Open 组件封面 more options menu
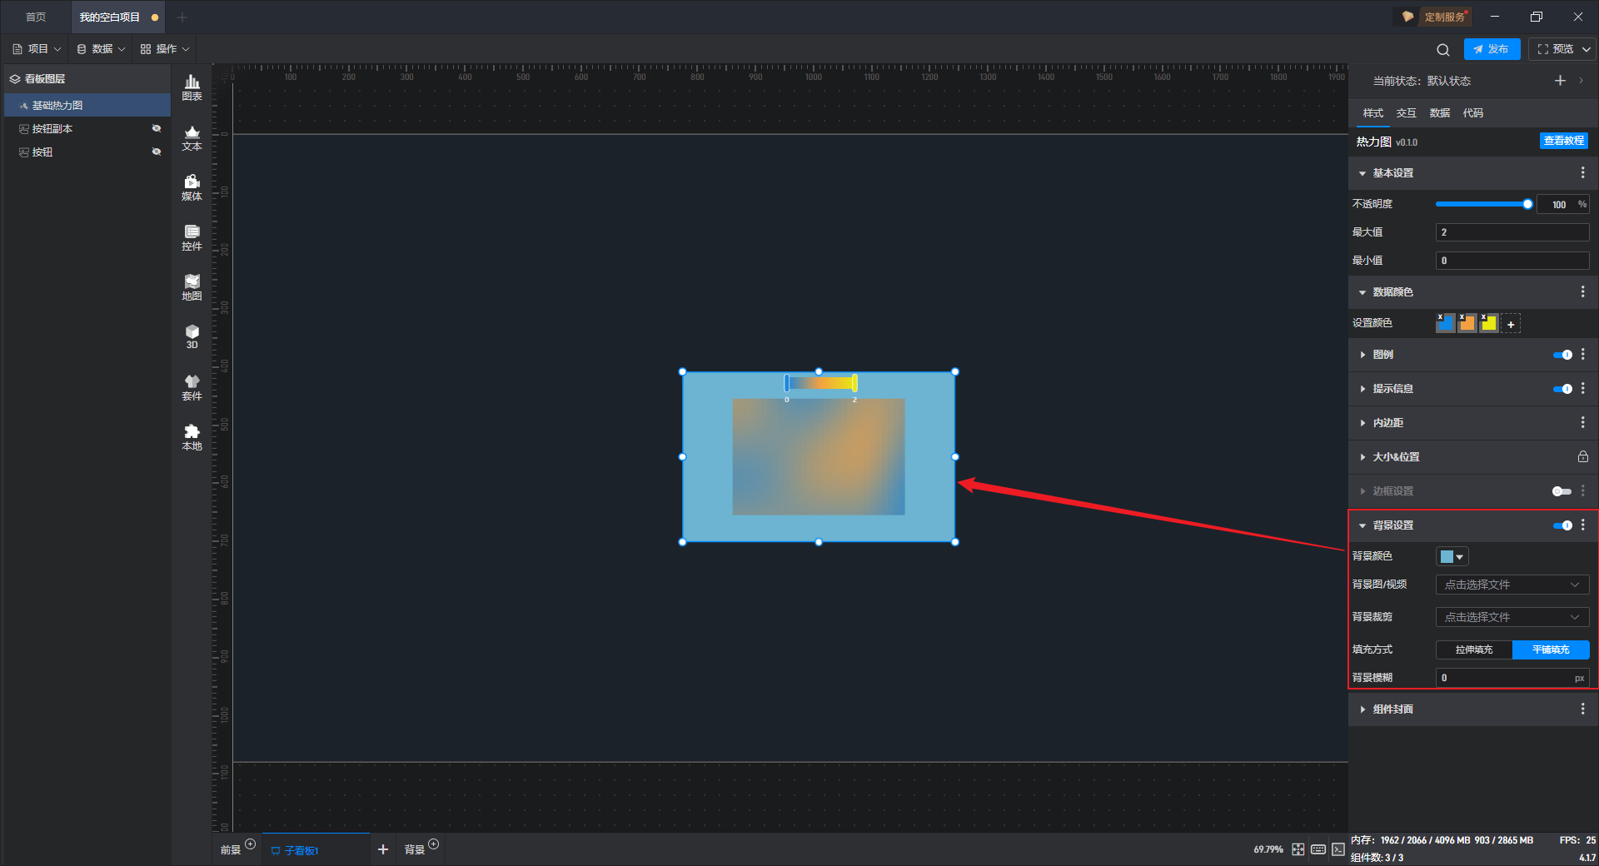The height and width of the screenshot is (866, 1599). (x=1583, y=709)
